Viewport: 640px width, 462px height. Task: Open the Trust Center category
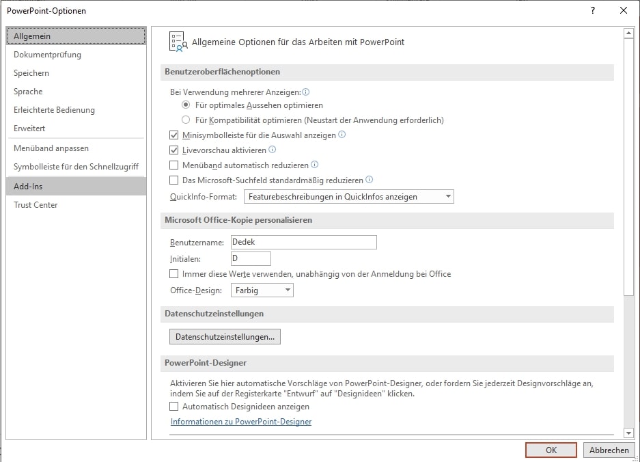coord(36,205)
